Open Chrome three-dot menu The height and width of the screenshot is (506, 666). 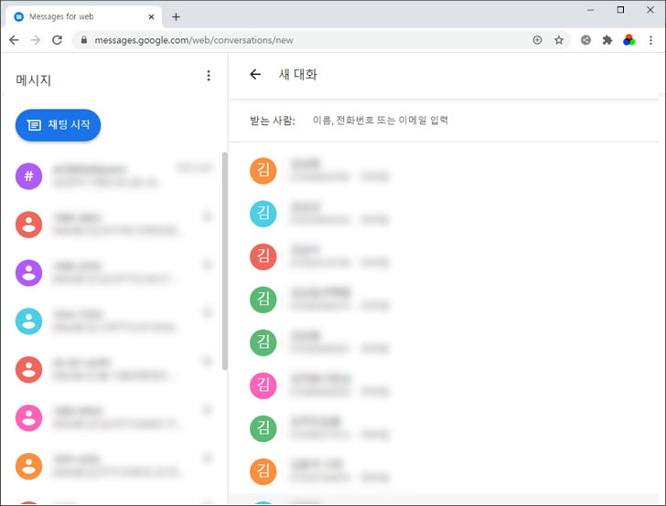click(650, 40)
